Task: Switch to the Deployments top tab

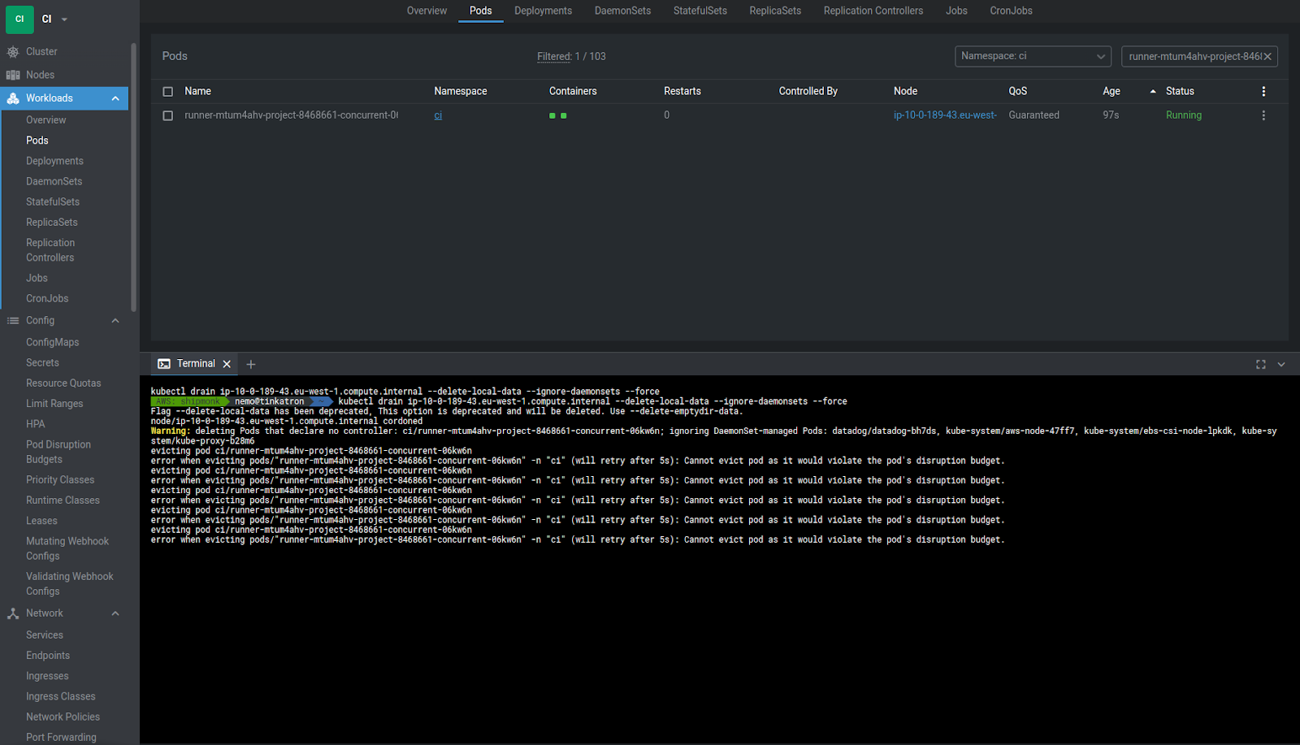Action: pyautogui.click(x=543, y=11)
